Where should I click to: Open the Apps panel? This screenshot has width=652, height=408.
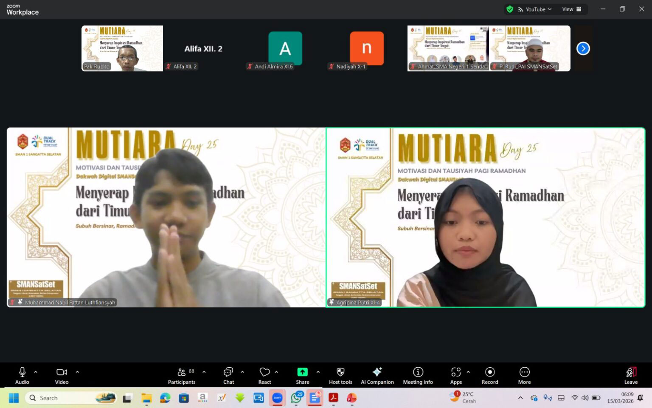click(x=456, y=375)
